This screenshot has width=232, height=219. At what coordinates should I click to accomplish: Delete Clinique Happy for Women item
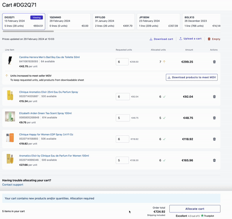point(214,139)
